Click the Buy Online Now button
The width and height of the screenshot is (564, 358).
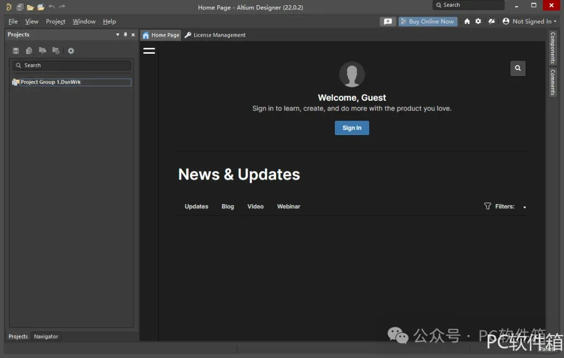(x=428, y=21)
